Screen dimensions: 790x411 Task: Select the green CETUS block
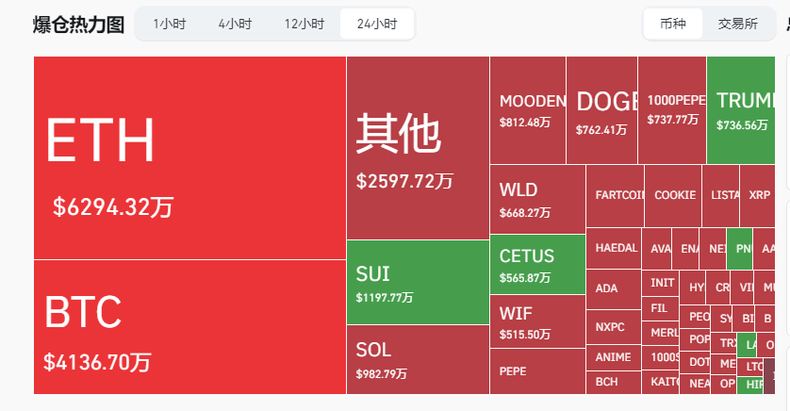pyautogui.click(x=537, y=265)
